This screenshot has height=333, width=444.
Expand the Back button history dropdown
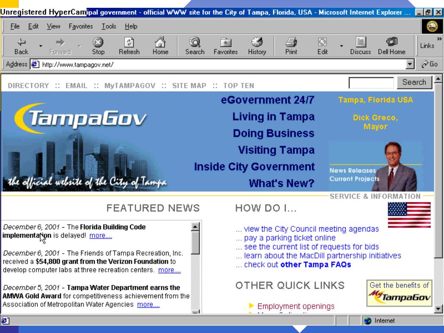pyautogui.click(x=41, y=46)
